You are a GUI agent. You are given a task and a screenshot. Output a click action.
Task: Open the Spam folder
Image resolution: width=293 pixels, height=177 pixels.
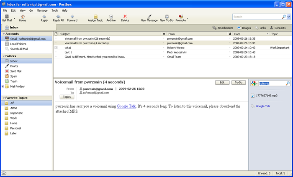click(x=26, y=76)
